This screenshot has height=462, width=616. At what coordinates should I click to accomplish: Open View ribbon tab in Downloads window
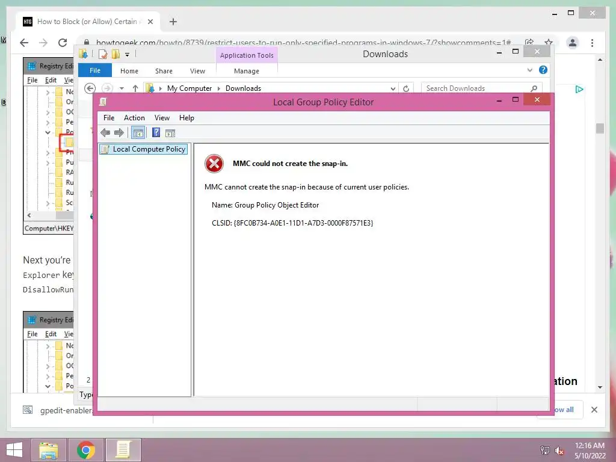coord(197,71)
